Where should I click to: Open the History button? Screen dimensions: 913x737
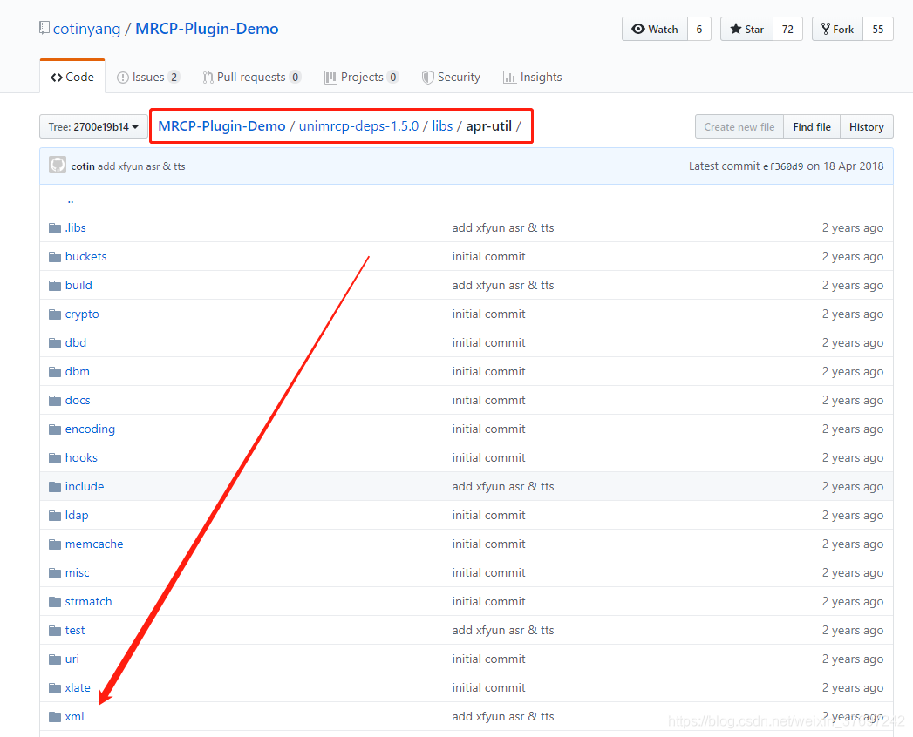[x=867, y=127]
